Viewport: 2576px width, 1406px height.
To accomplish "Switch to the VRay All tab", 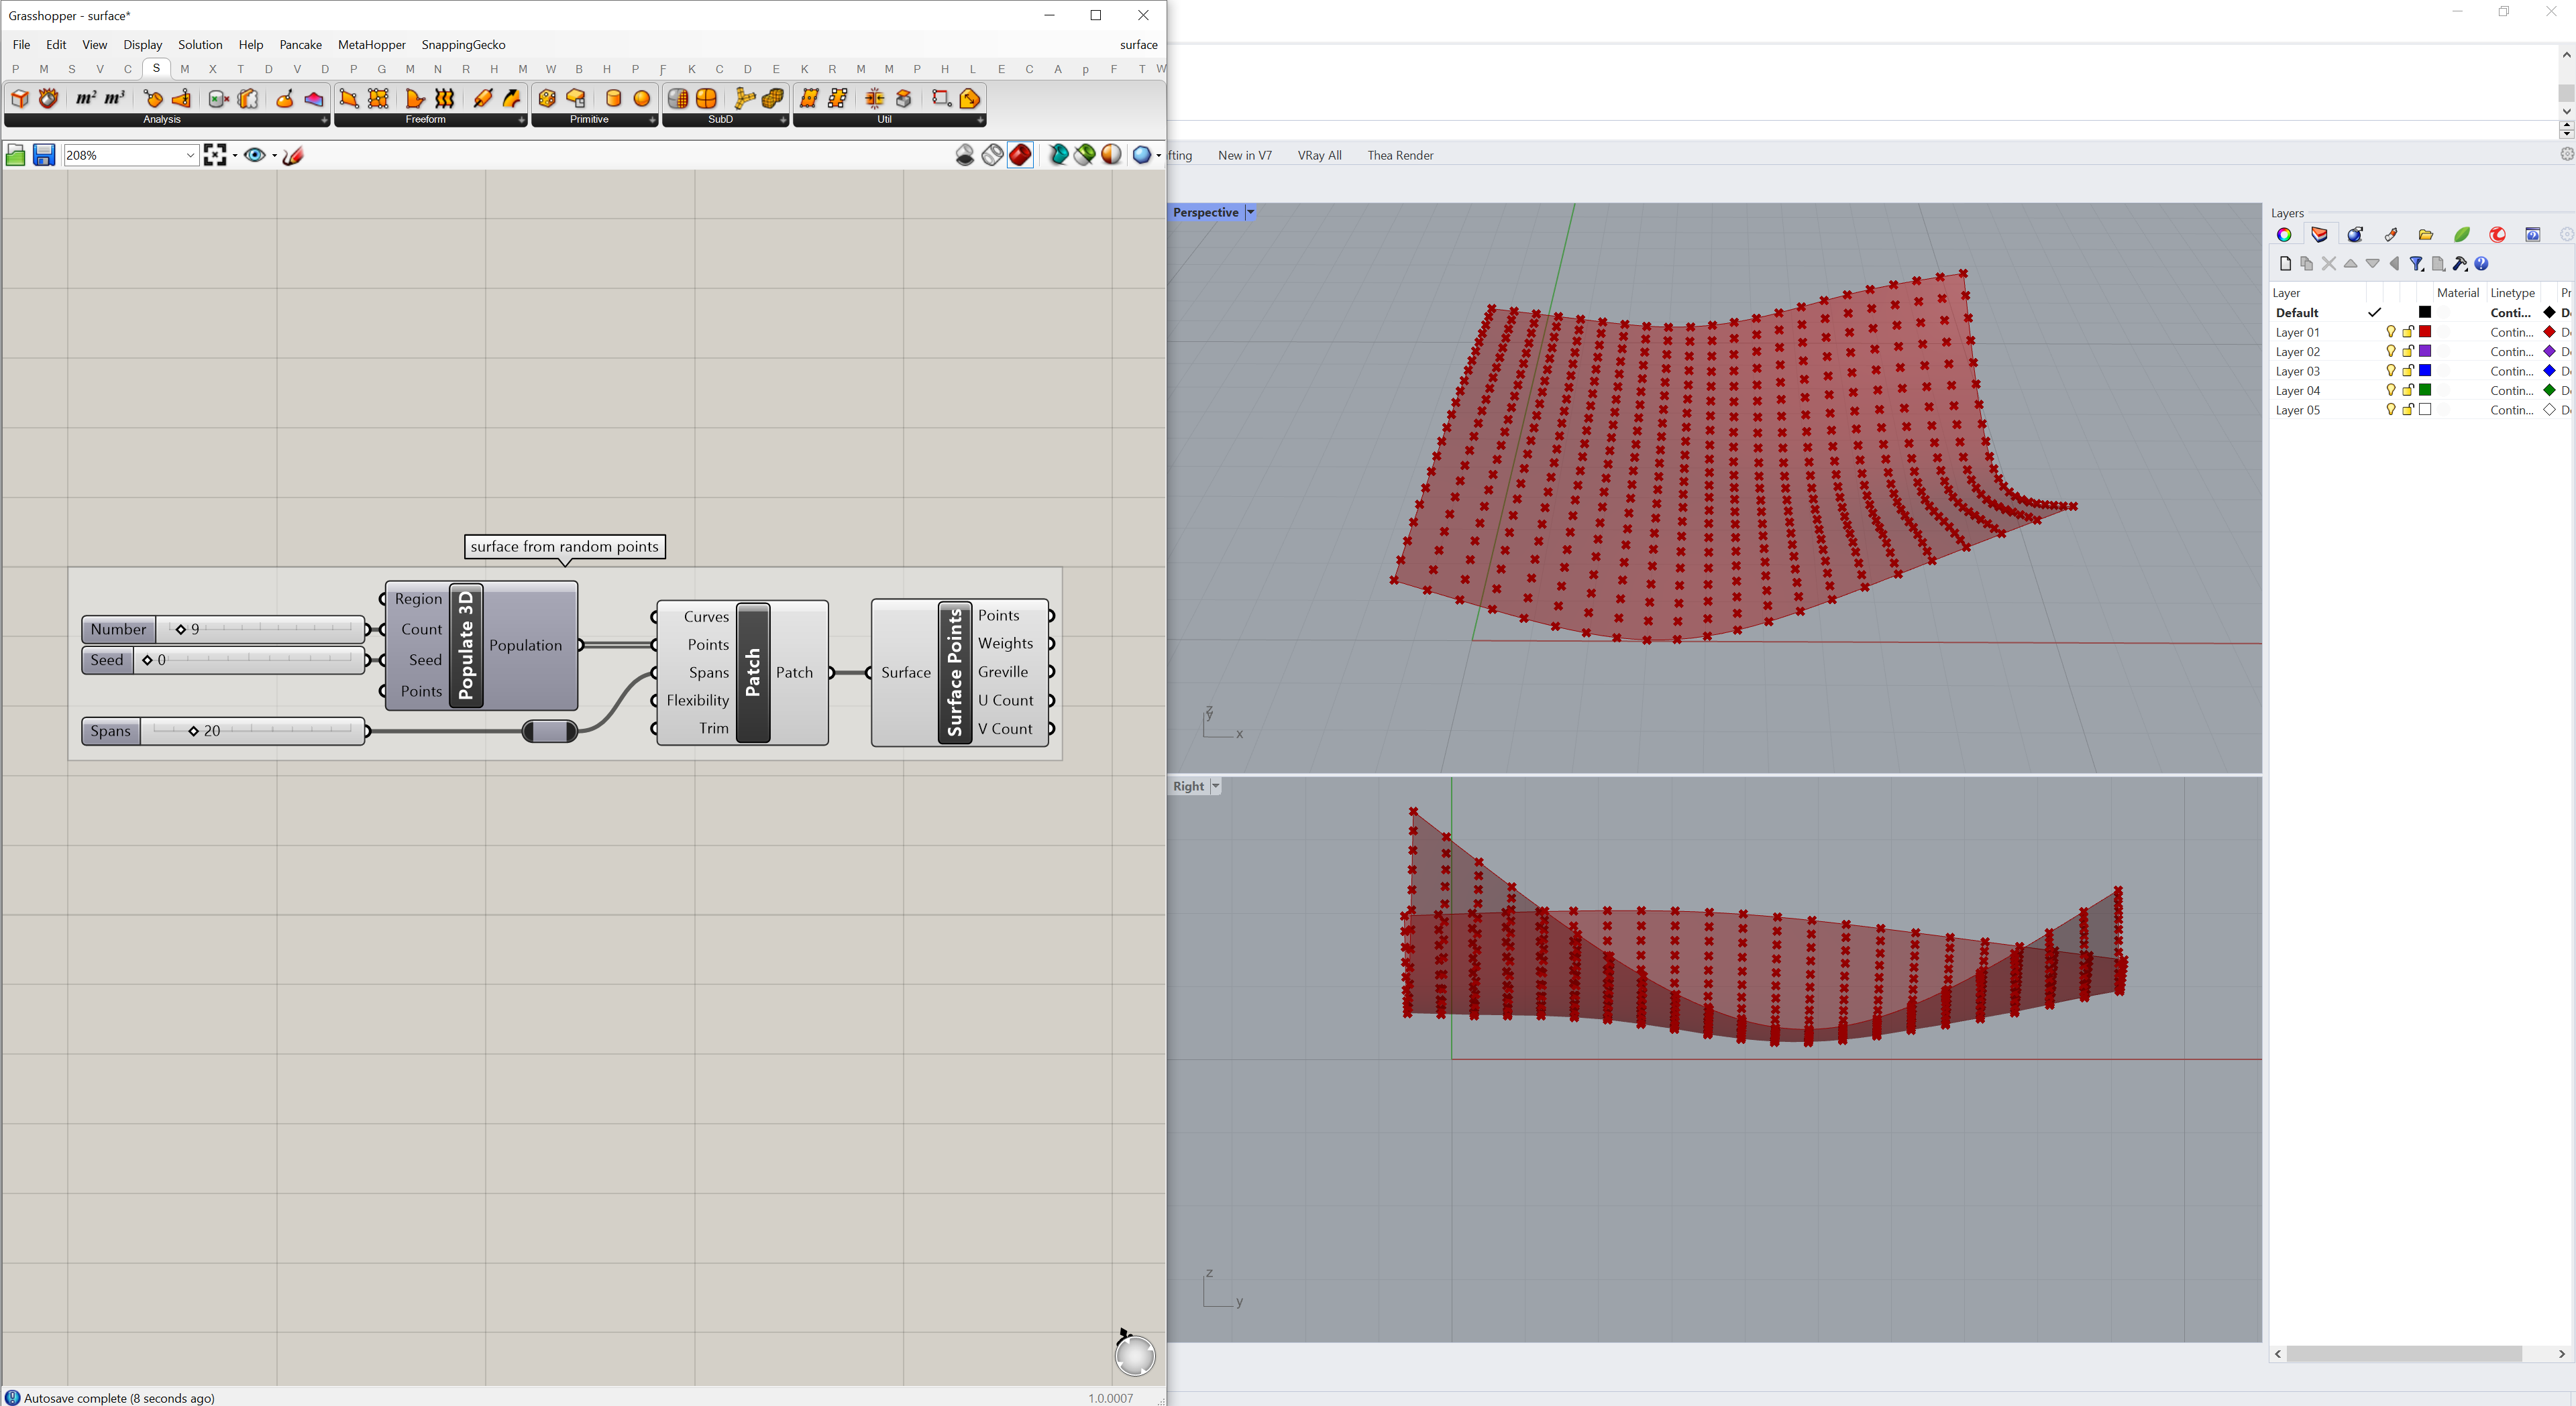I will 1319,155.
